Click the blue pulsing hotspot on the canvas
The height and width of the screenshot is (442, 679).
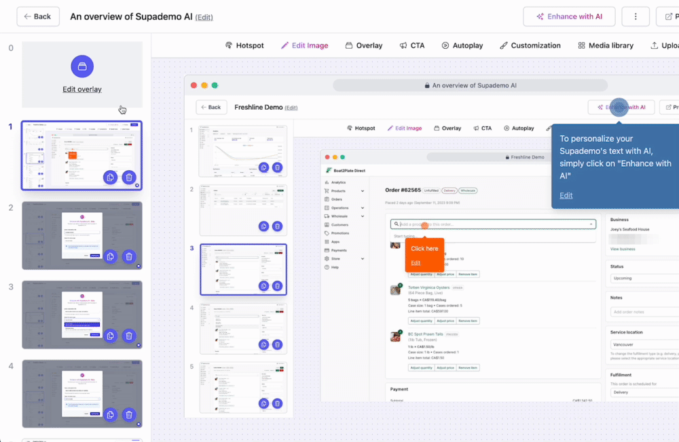click(x=619, y=107)
